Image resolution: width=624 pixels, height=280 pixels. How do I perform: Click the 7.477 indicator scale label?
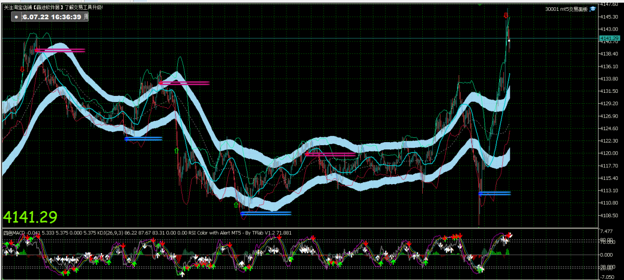coord(606,231)
